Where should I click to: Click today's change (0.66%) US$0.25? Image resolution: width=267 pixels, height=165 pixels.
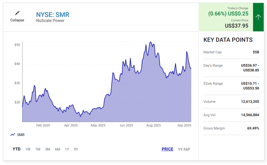pyautogui.click(x=228, y=14)
